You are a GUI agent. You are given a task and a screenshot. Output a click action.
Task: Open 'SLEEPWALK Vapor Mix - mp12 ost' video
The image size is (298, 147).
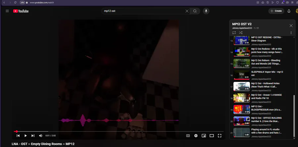pyautogui.click(x=262, y=75)
